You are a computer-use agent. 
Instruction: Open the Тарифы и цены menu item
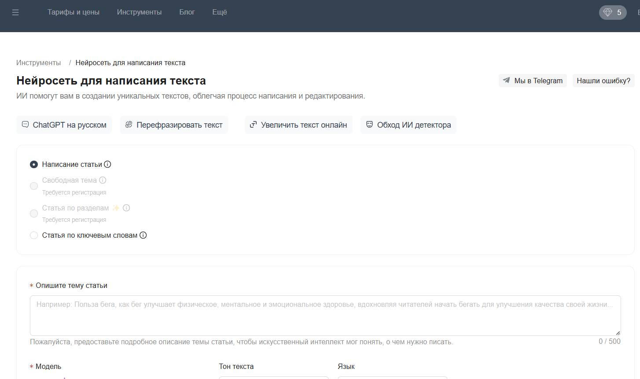click(x=74, y=12)
